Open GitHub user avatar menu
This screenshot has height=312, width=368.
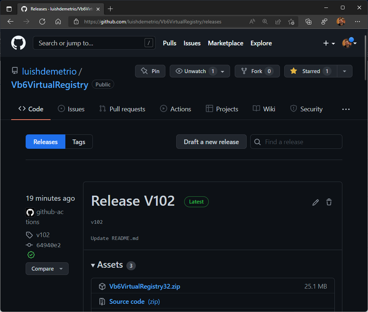coord(349,43)
